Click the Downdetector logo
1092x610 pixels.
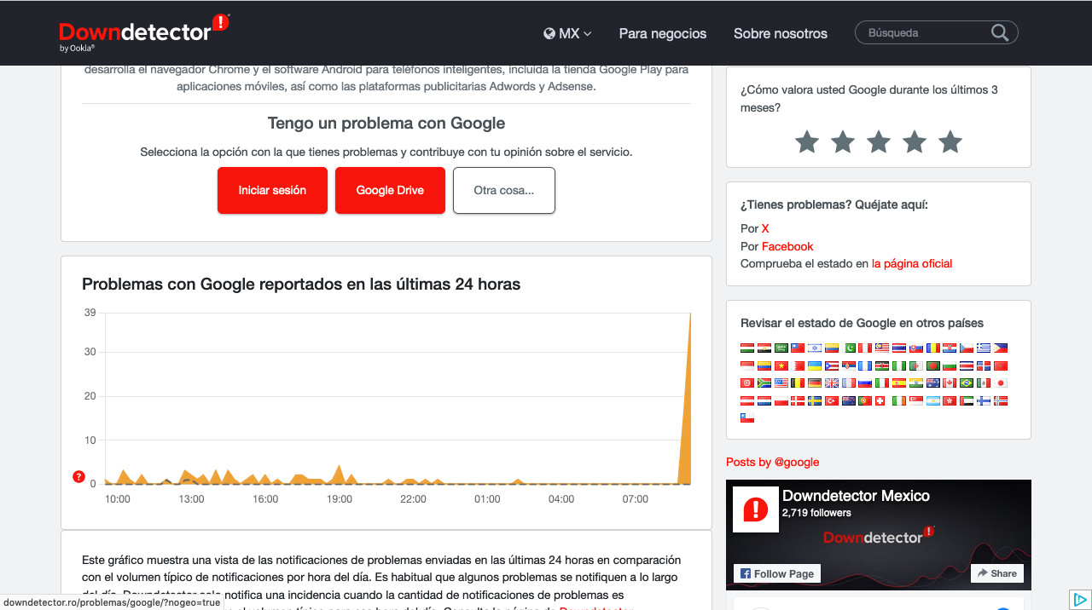click(144, 32)
